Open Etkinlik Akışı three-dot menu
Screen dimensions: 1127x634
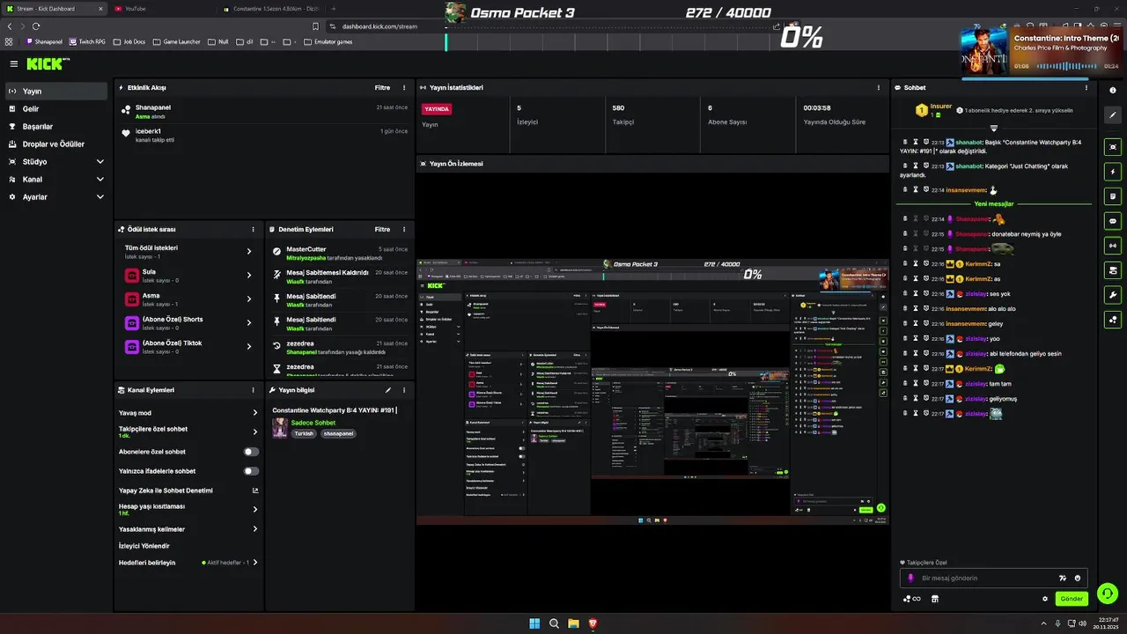pos(404,88)
